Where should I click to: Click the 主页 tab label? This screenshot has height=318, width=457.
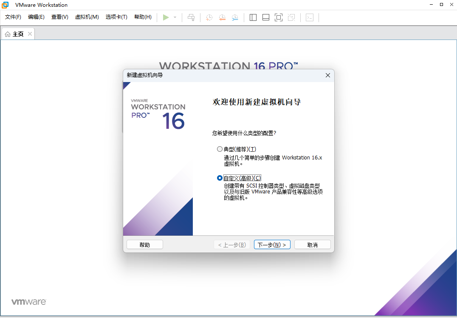click(x=18, y=34)
